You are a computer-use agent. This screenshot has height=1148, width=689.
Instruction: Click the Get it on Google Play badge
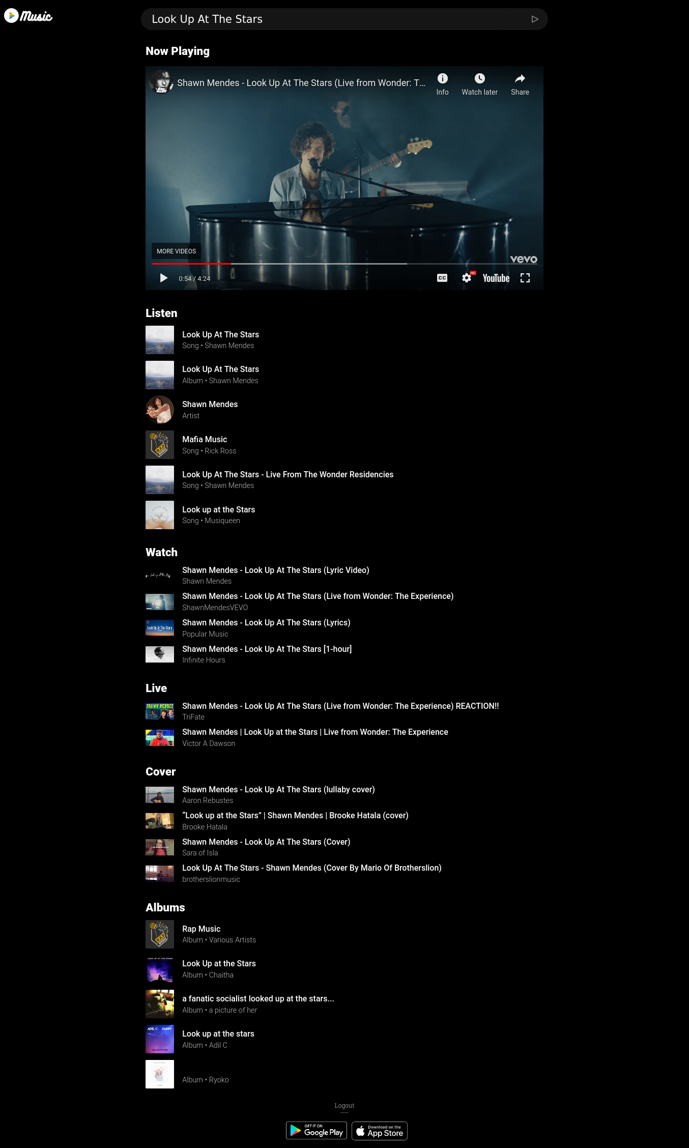pyautogui.click(x=317, y=1131)
